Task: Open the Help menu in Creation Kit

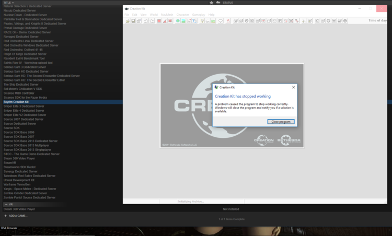Action: click(x=211, y=15)
